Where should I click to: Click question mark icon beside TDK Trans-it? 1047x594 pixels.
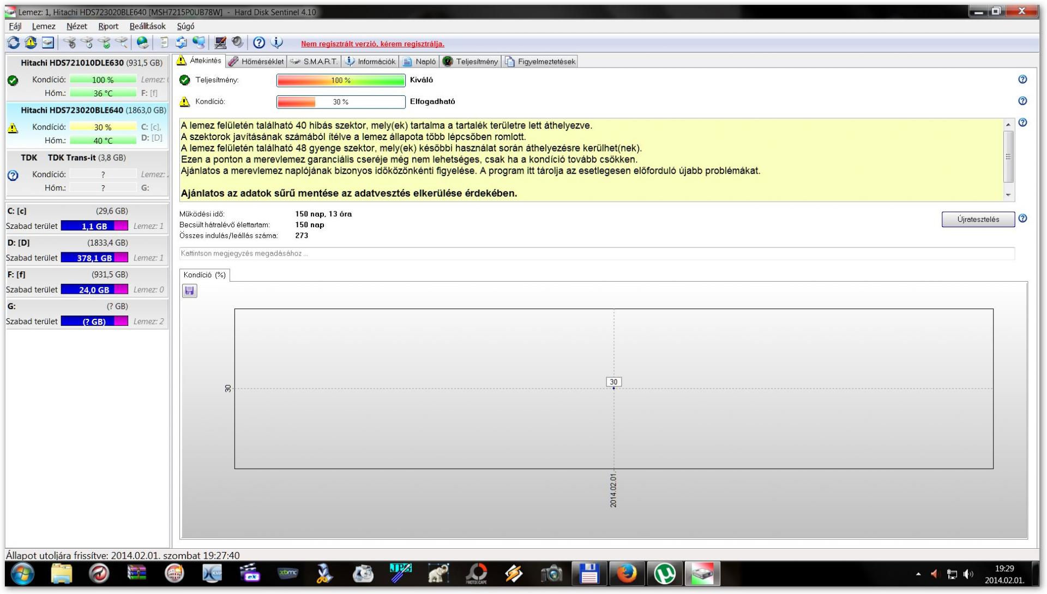tap(13, 175)
